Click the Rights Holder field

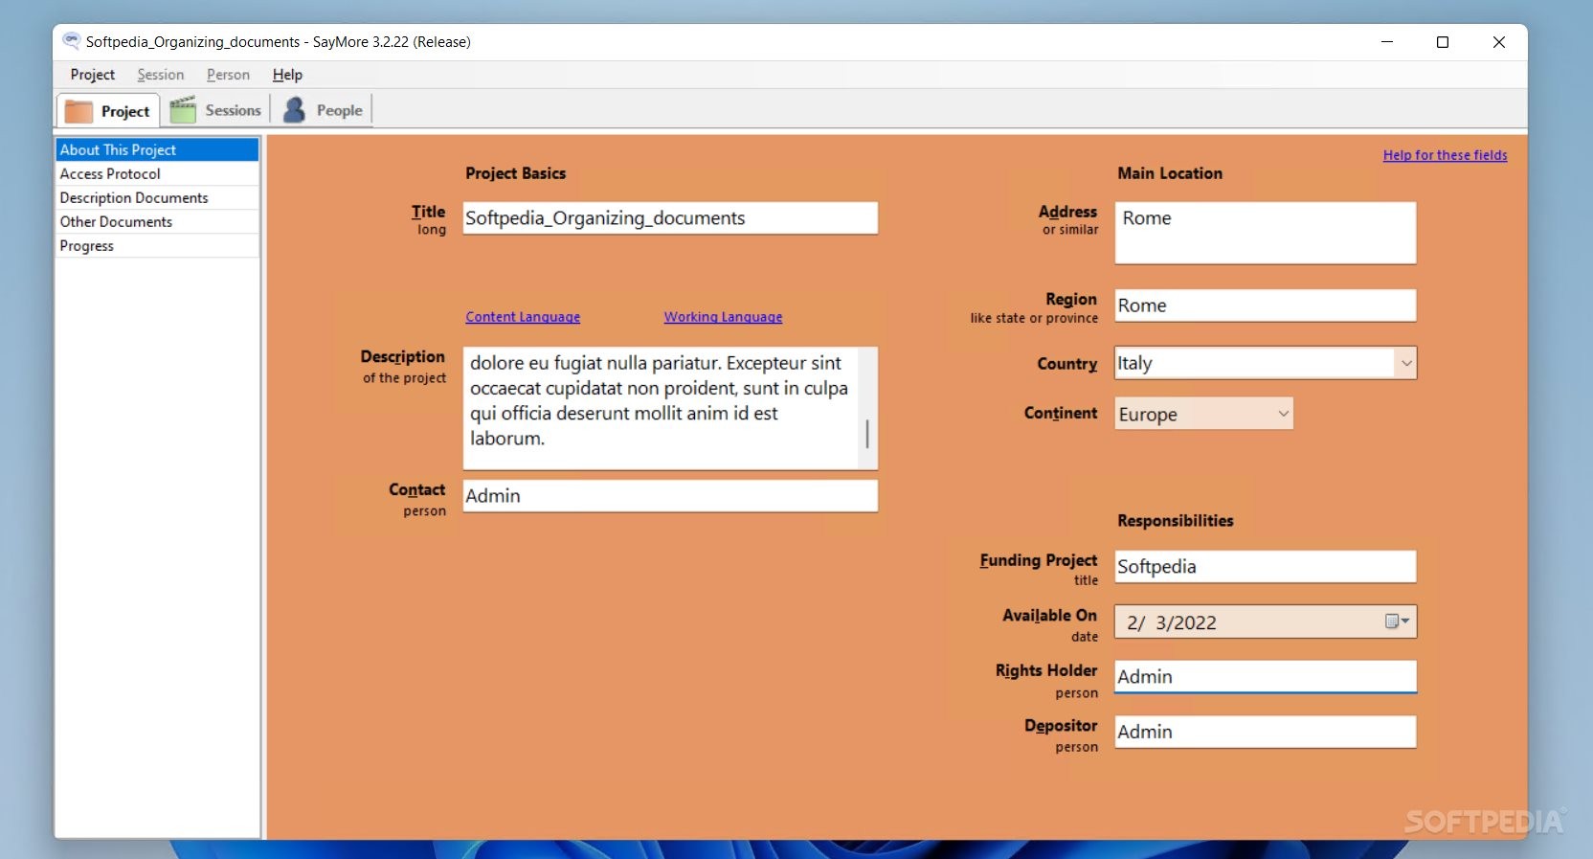point(1265,676)
